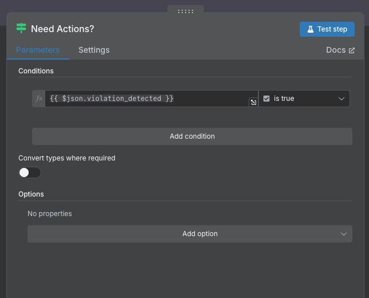Open the Docs link
Screen dimensions: 369x298
336,50
